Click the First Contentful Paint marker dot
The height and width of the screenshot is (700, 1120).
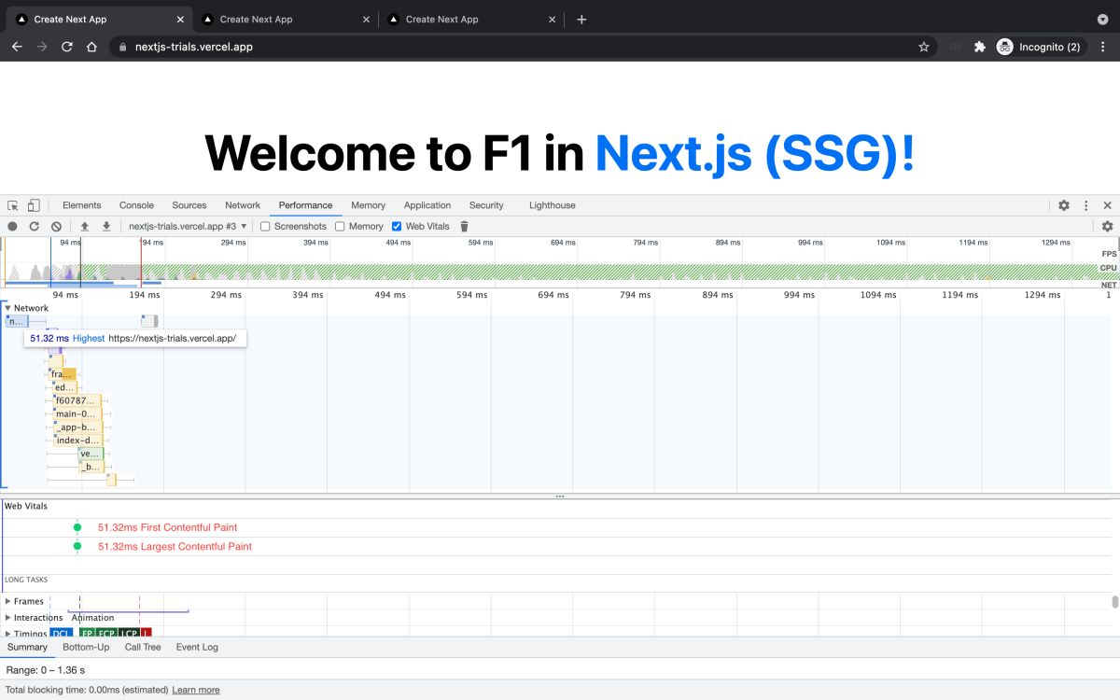(77, 527)
